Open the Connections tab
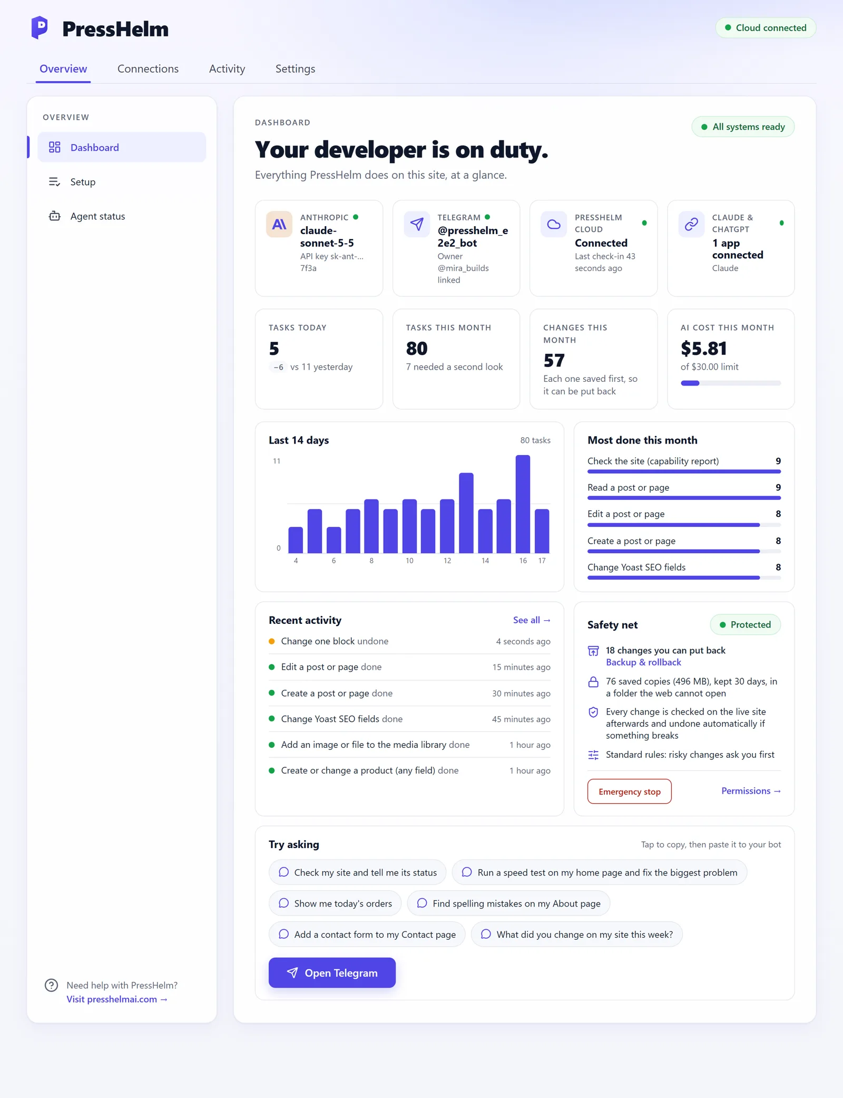Viewport: 843px width, 1098px height. [148, 69]
